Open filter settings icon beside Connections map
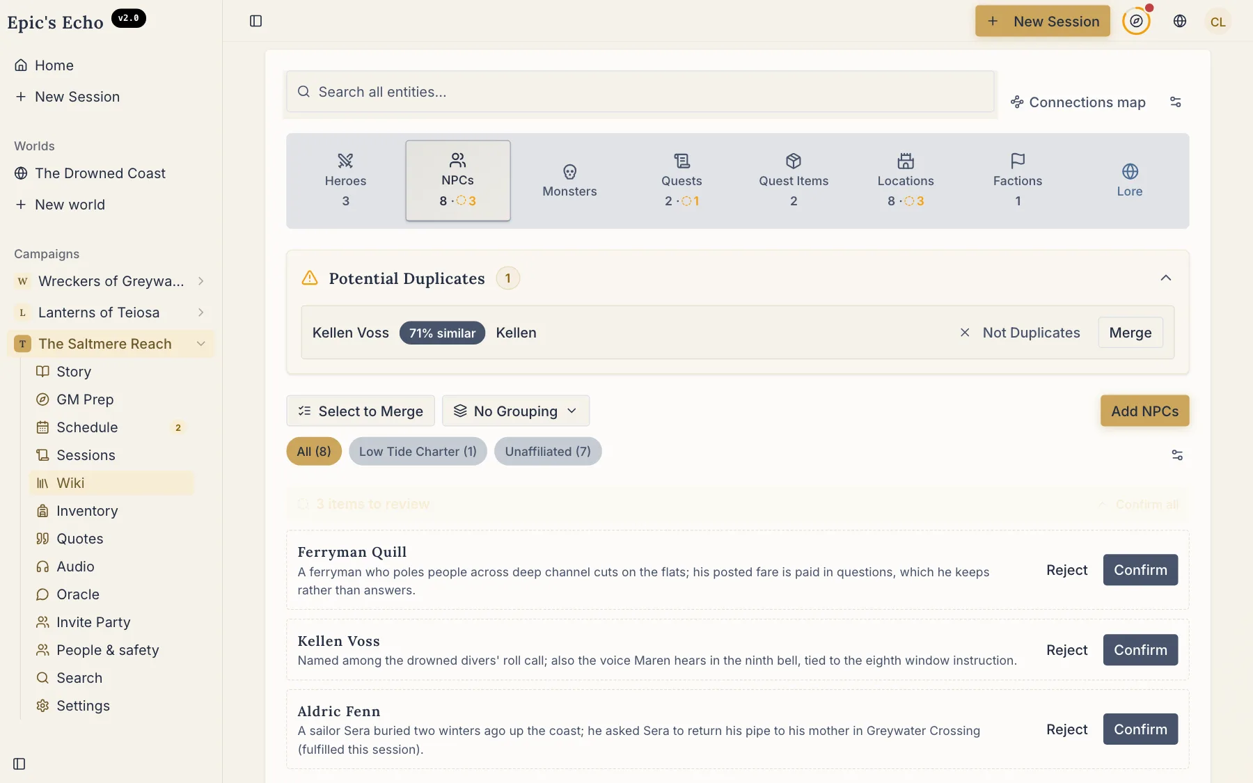The height and width of the screenshot is (783, 1253). (x=1175, y=102)
